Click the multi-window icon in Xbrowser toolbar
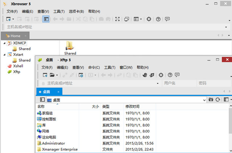 point(127,19)
